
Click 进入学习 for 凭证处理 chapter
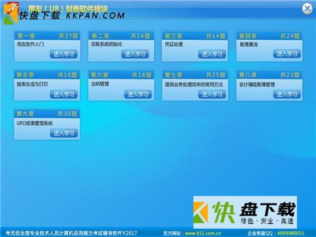click(212, 54)
